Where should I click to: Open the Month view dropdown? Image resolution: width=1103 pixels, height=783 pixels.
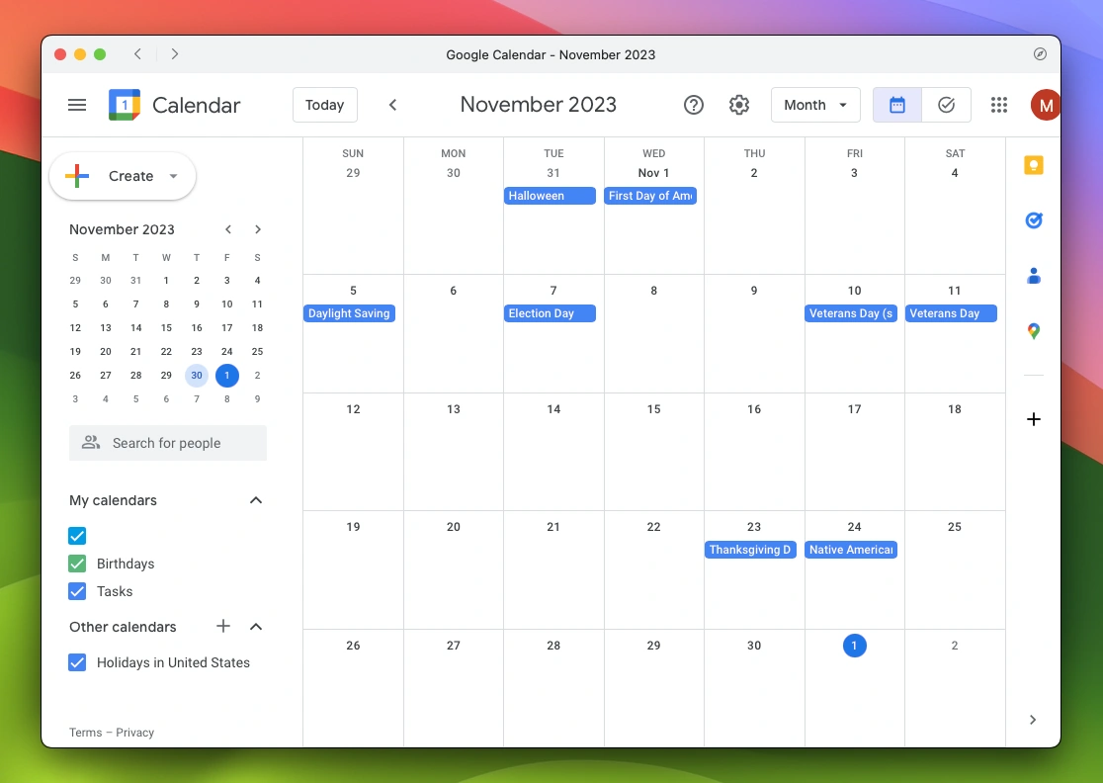coord(815,105)
